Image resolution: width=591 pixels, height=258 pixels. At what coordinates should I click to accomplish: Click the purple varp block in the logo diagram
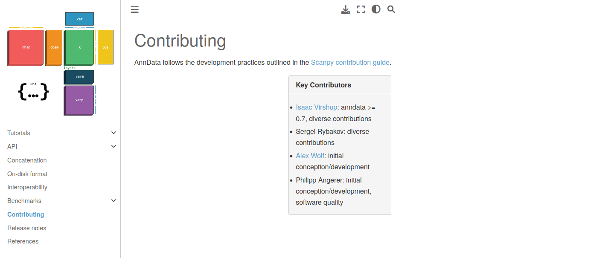[79, 100]
